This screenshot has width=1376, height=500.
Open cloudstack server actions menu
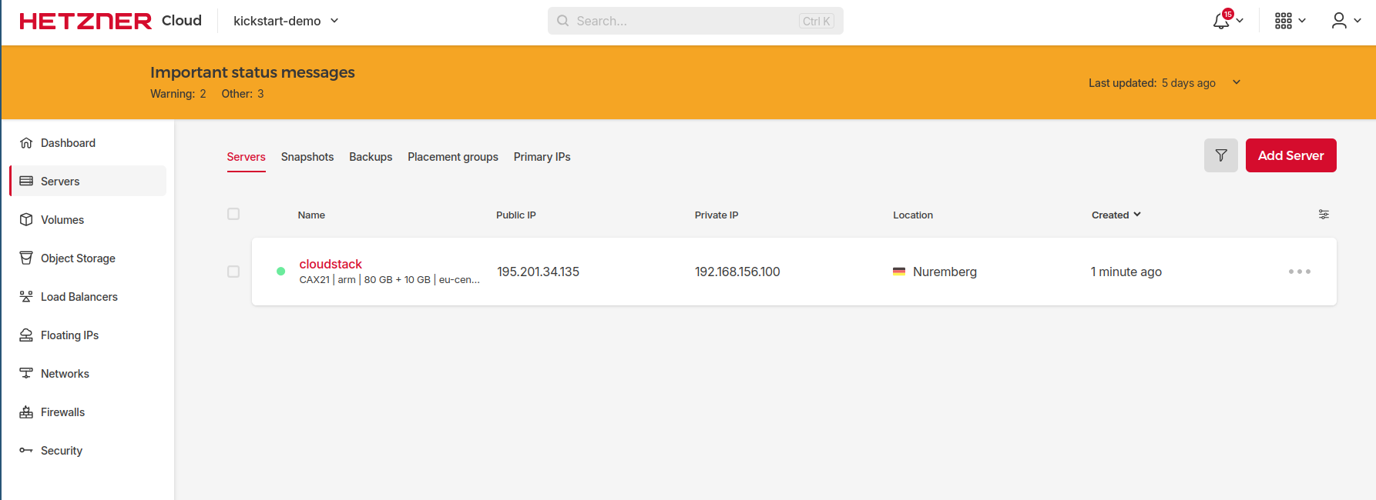point(1300,272)
